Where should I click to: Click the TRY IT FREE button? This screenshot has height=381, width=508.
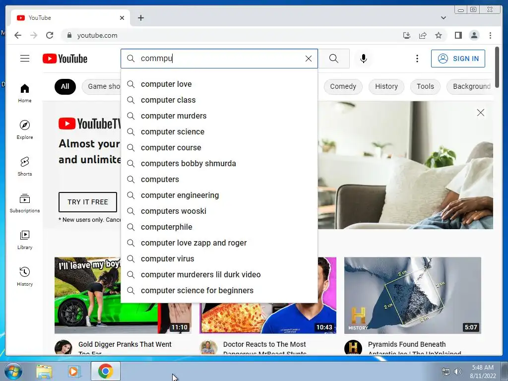87,202
